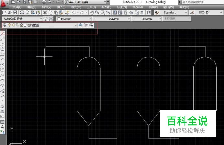Open the 工具(T) menu
The image size is (224, 145).
(91, 7)
